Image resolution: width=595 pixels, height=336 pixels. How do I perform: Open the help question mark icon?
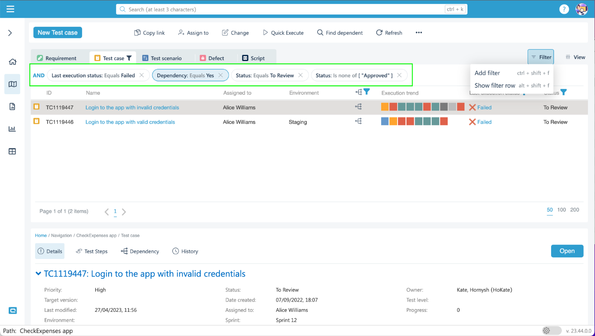[x=564, y=9]
